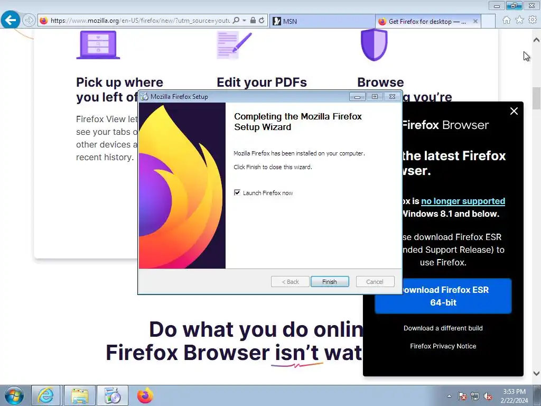Close the black Firefox Browser popup
Screen dimensions: 541x406
click(514, 111)
